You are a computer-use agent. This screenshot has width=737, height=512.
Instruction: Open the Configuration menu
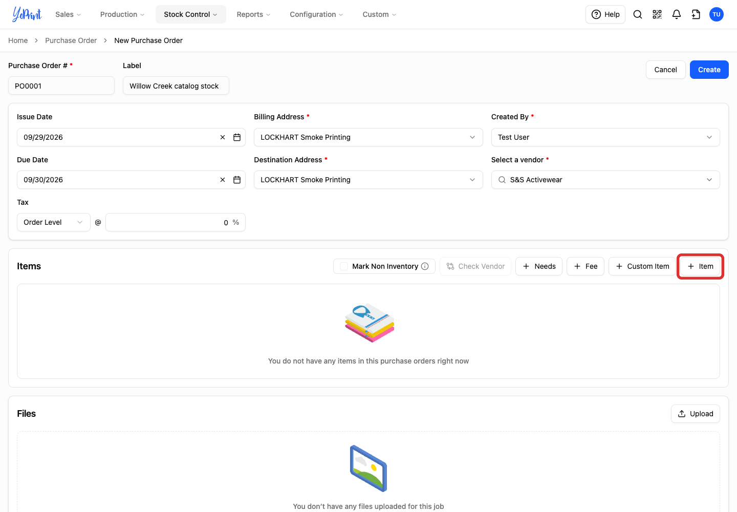click(316, 14)
